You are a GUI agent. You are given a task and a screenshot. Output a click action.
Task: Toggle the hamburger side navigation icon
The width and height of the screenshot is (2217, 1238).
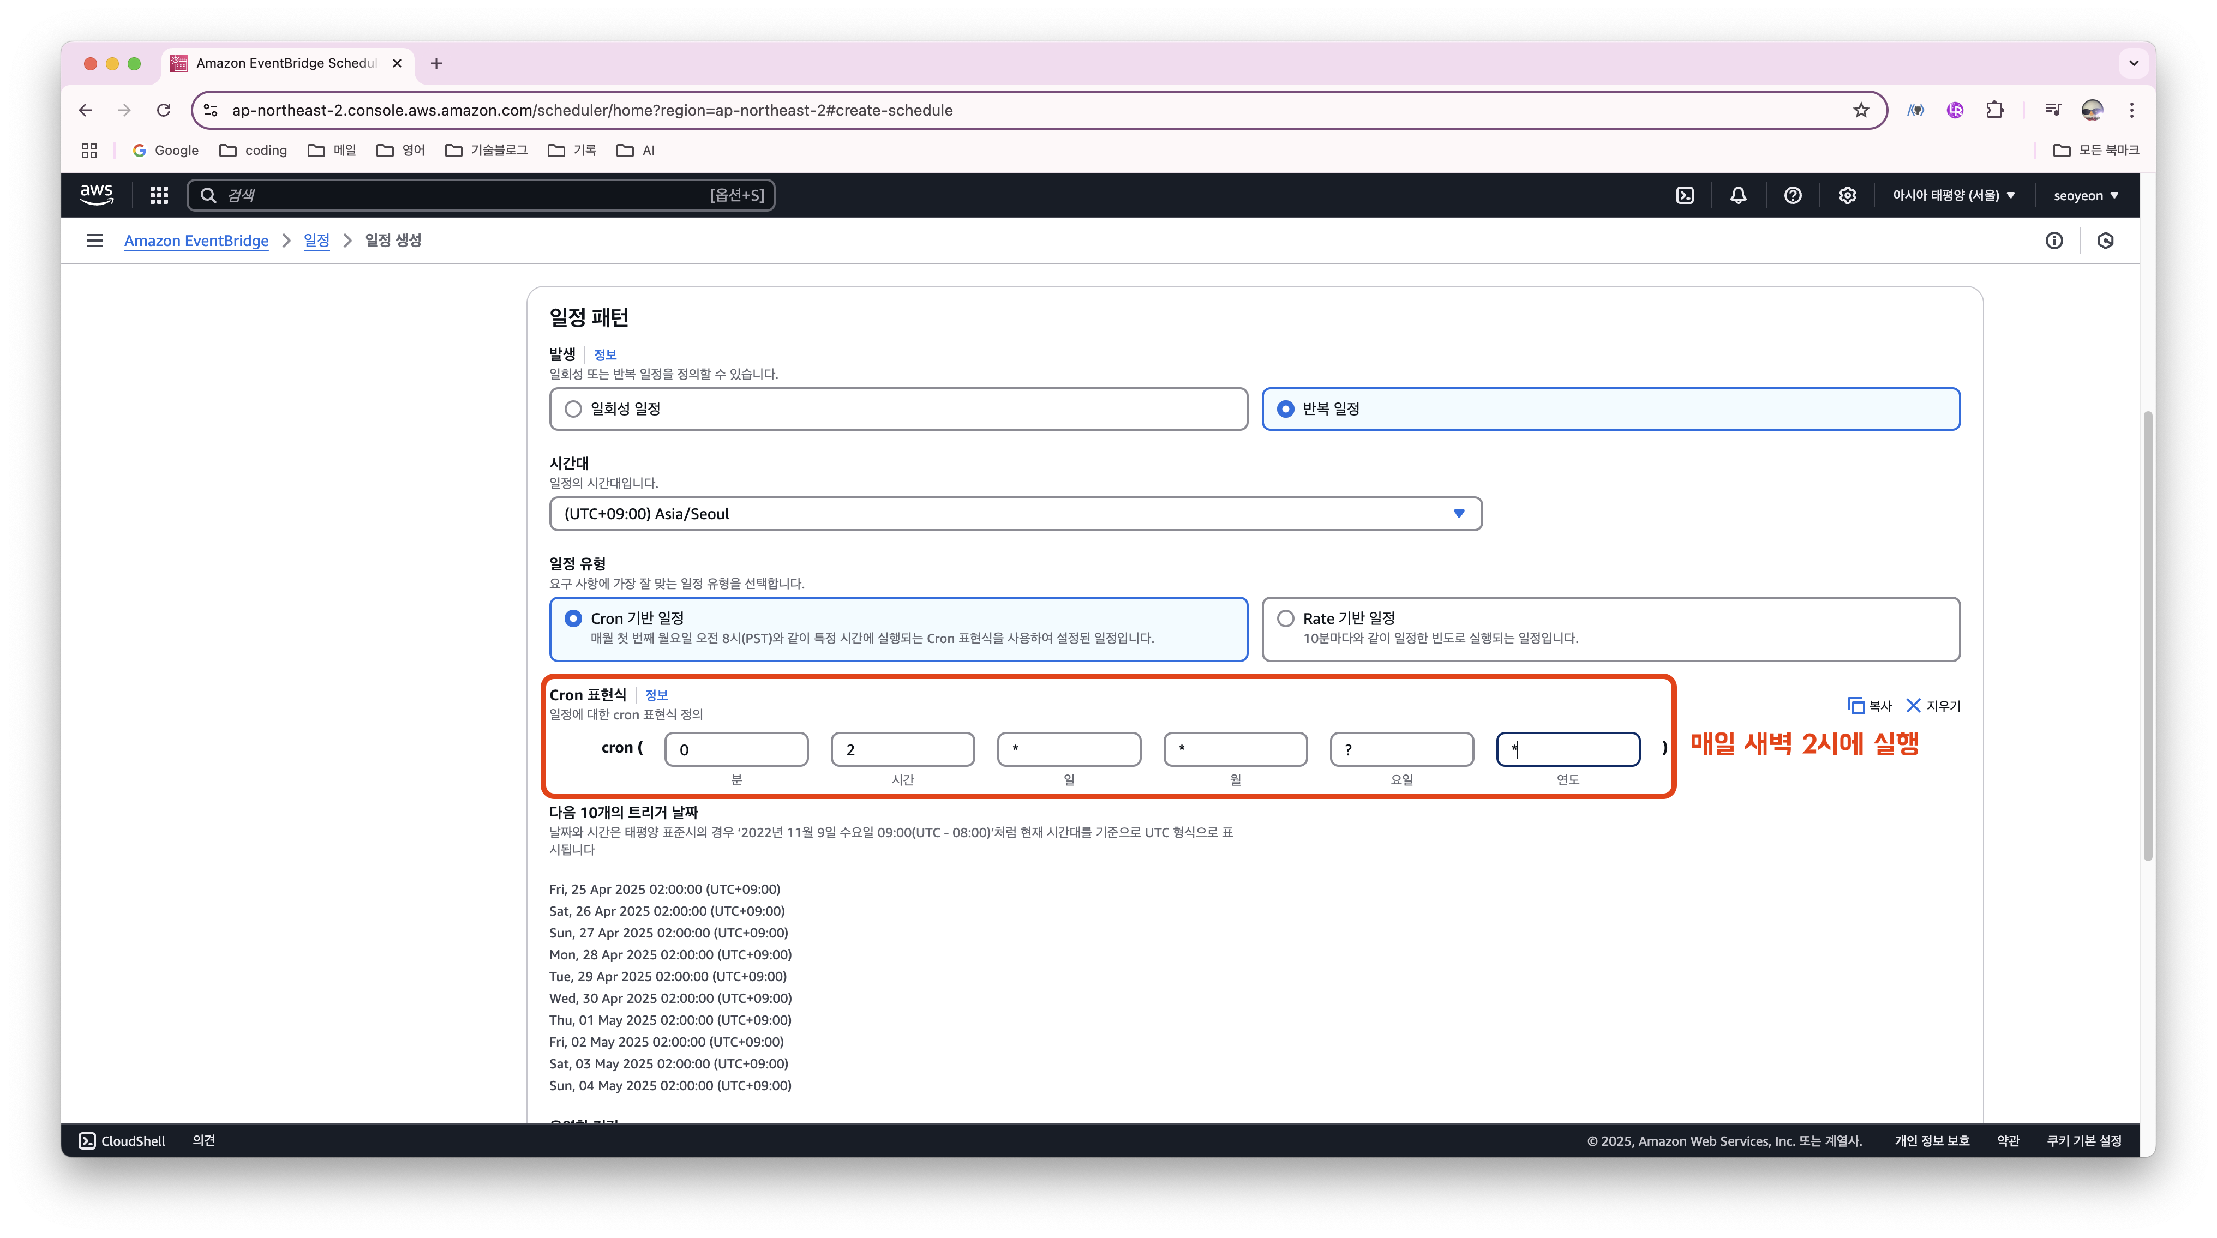point(95,241)
